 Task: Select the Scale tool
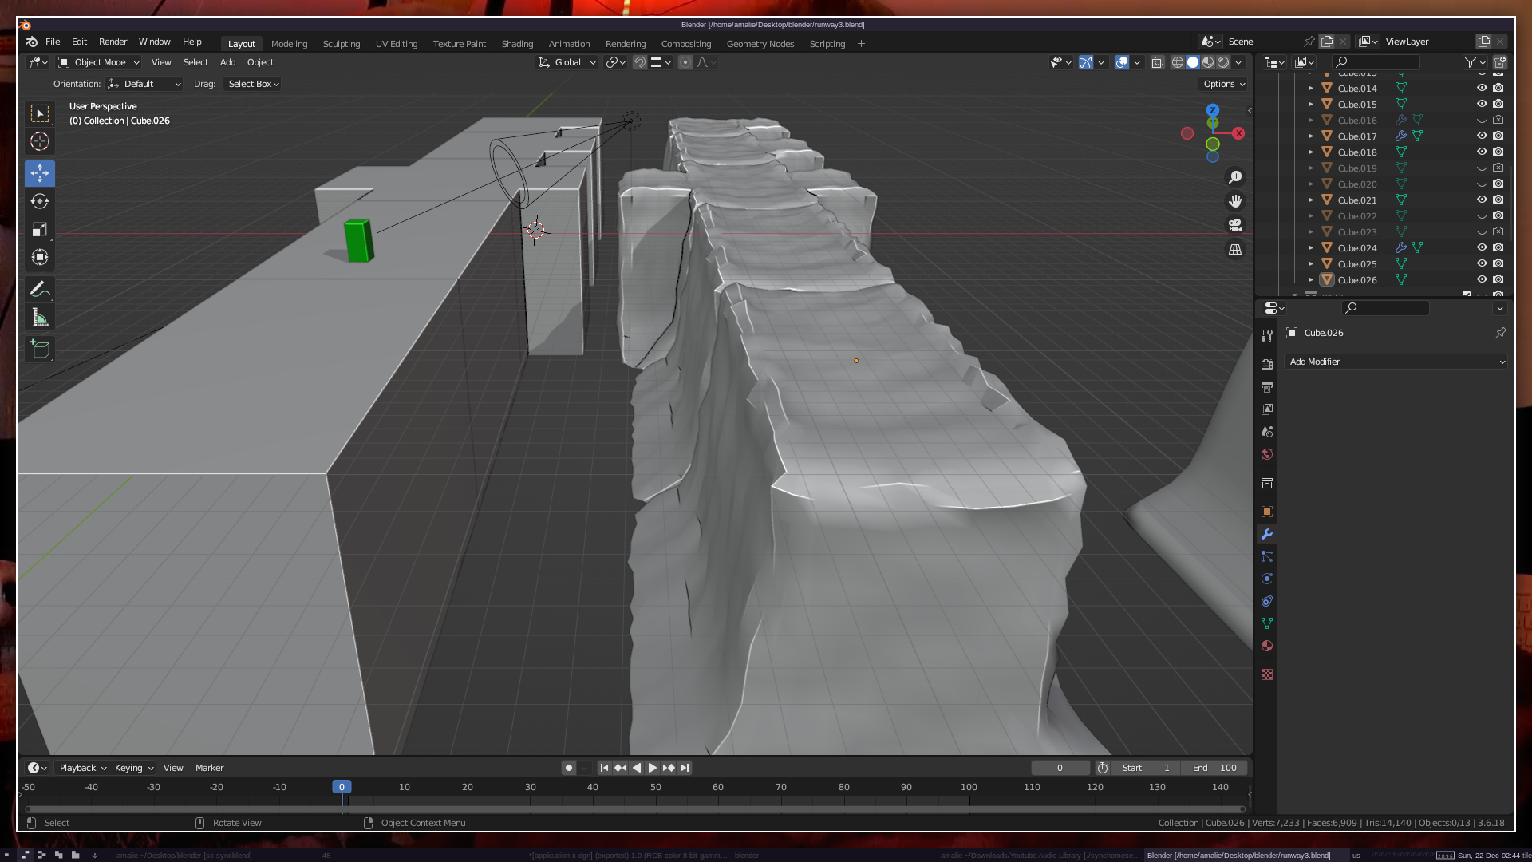tap(39, 230)
